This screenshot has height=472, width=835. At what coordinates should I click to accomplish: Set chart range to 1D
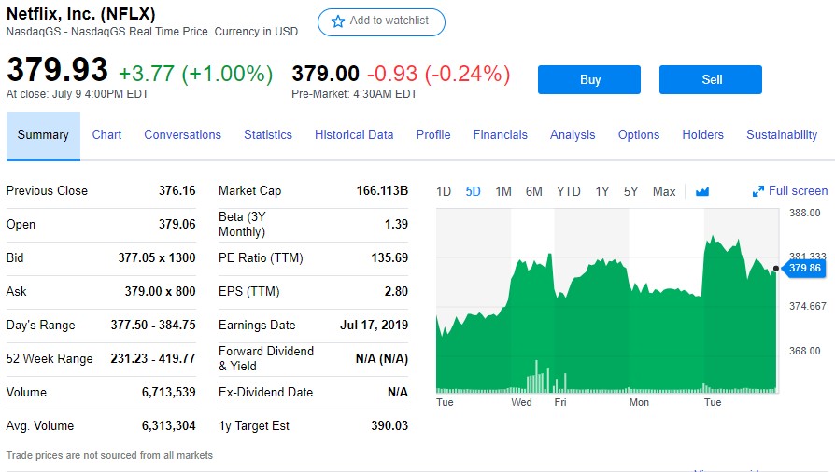click(444, 191)
